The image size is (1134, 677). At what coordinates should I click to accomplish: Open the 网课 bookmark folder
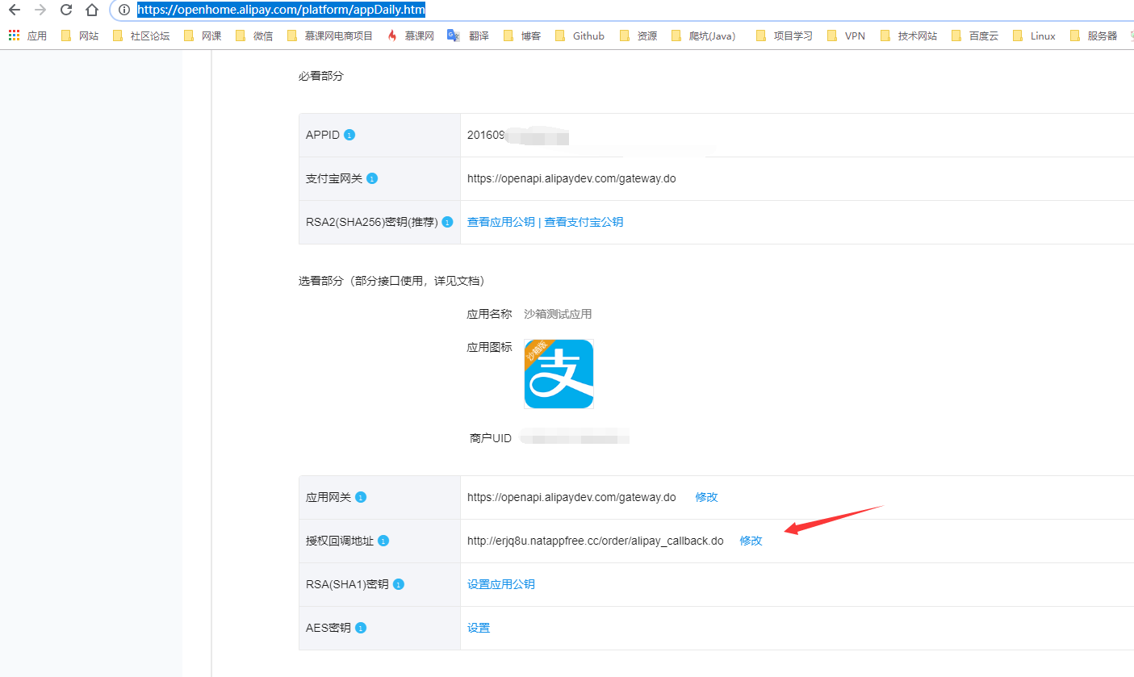point(203,36)
